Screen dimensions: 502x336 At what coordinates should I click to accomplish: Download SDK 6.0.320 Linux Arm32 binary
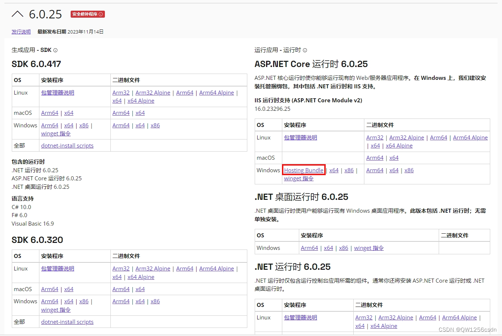[121, 269]
